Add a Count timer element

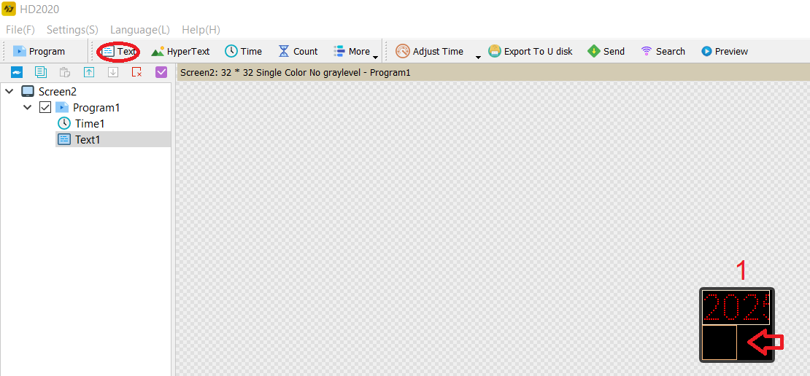pos(298,52)
